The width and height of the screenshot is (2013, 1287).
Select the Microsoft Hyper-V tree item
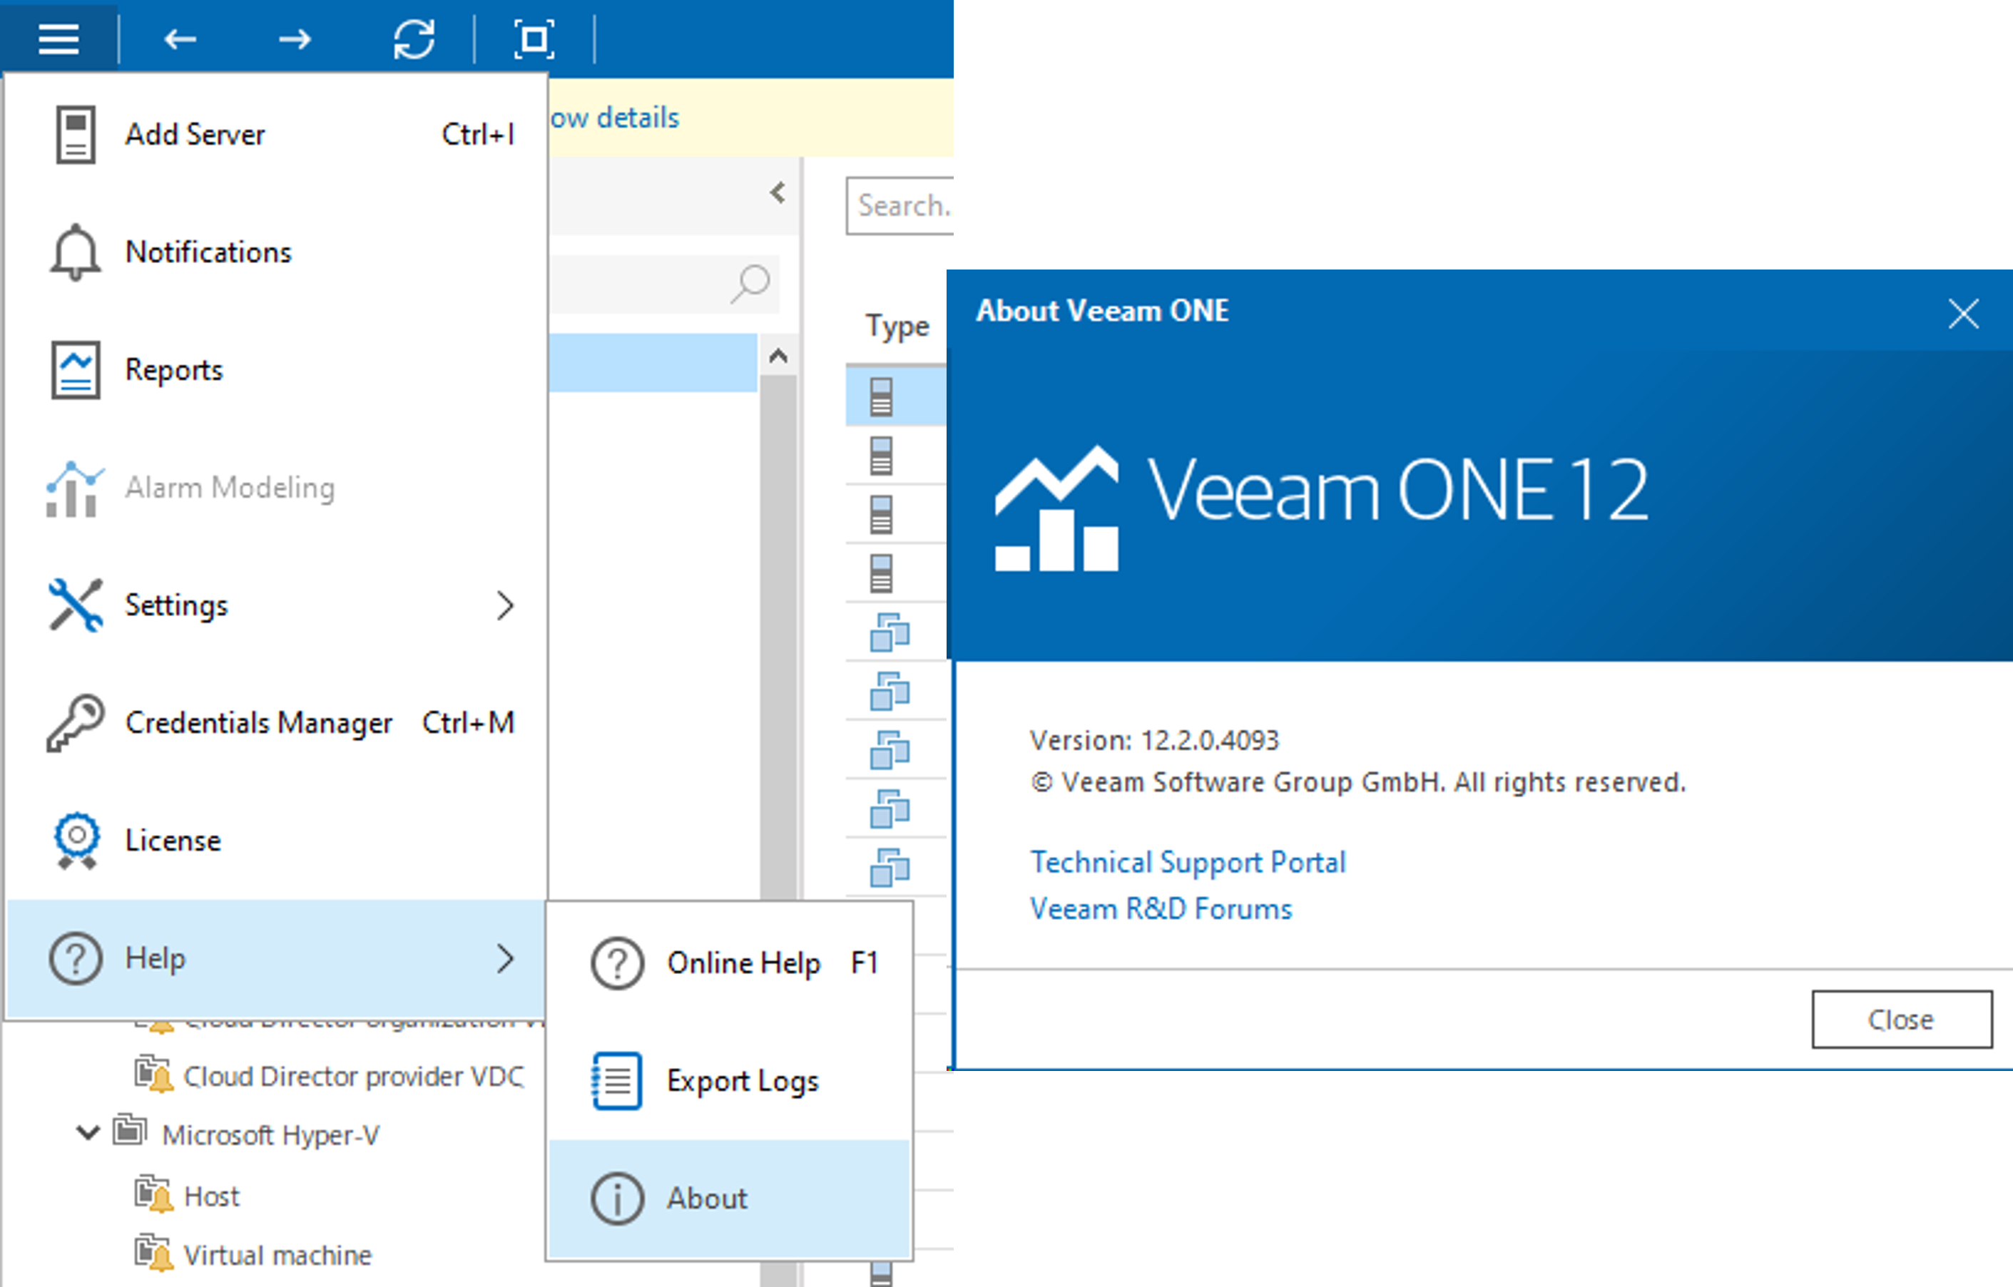(270, 1135)
